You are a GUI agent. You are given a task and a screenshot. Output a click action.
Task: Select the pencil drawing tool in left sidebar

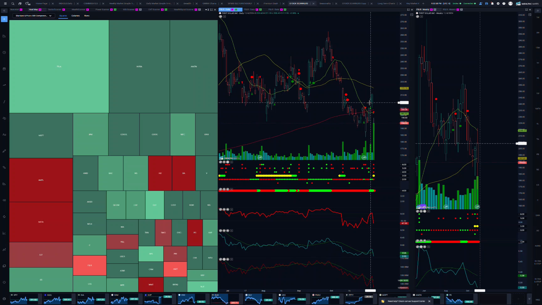tap(4, 151)
